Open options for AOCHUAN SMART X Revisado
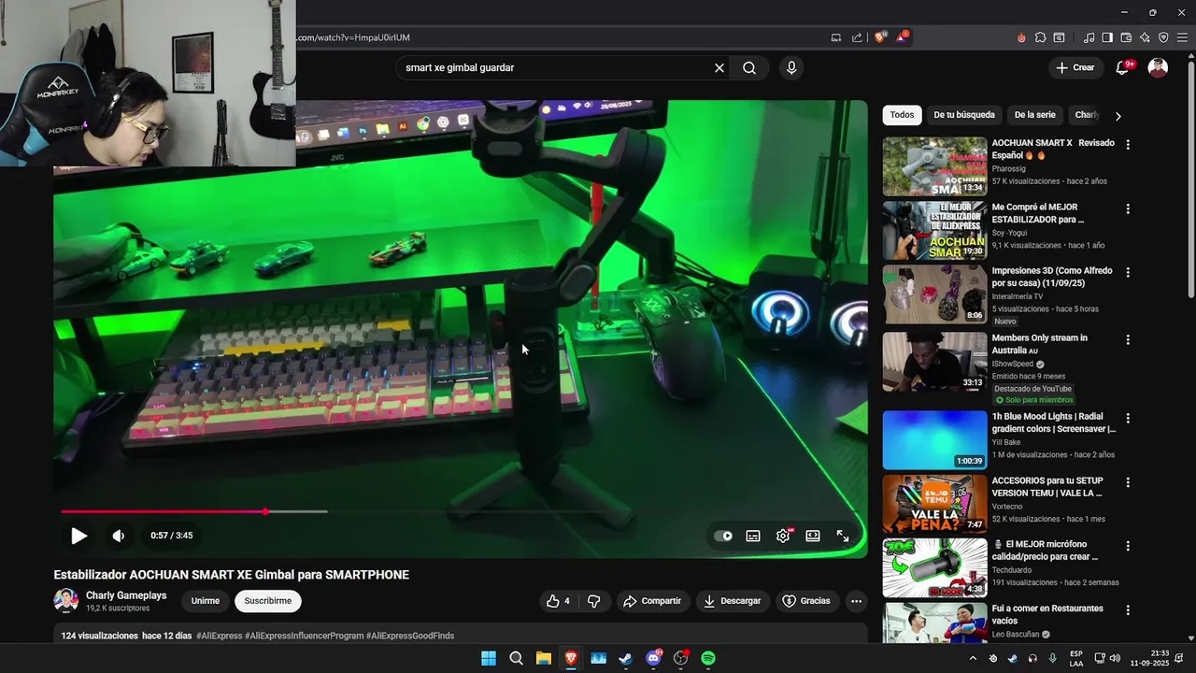1196x673 pixels. coord(1128,145)
